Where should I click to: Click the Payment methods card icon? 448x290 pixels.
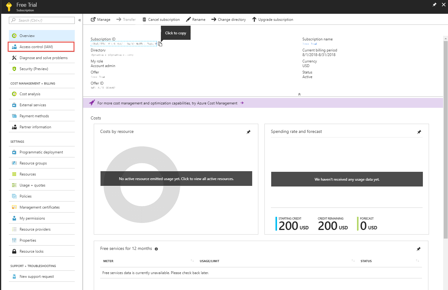pos(14,116)
